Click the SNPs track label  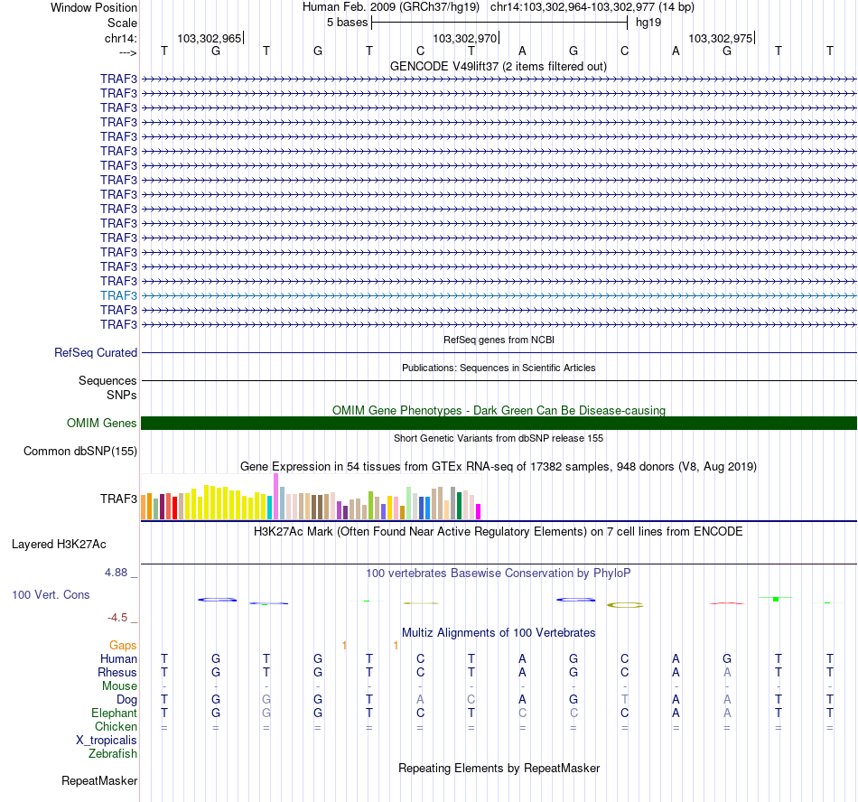point(122,395)
